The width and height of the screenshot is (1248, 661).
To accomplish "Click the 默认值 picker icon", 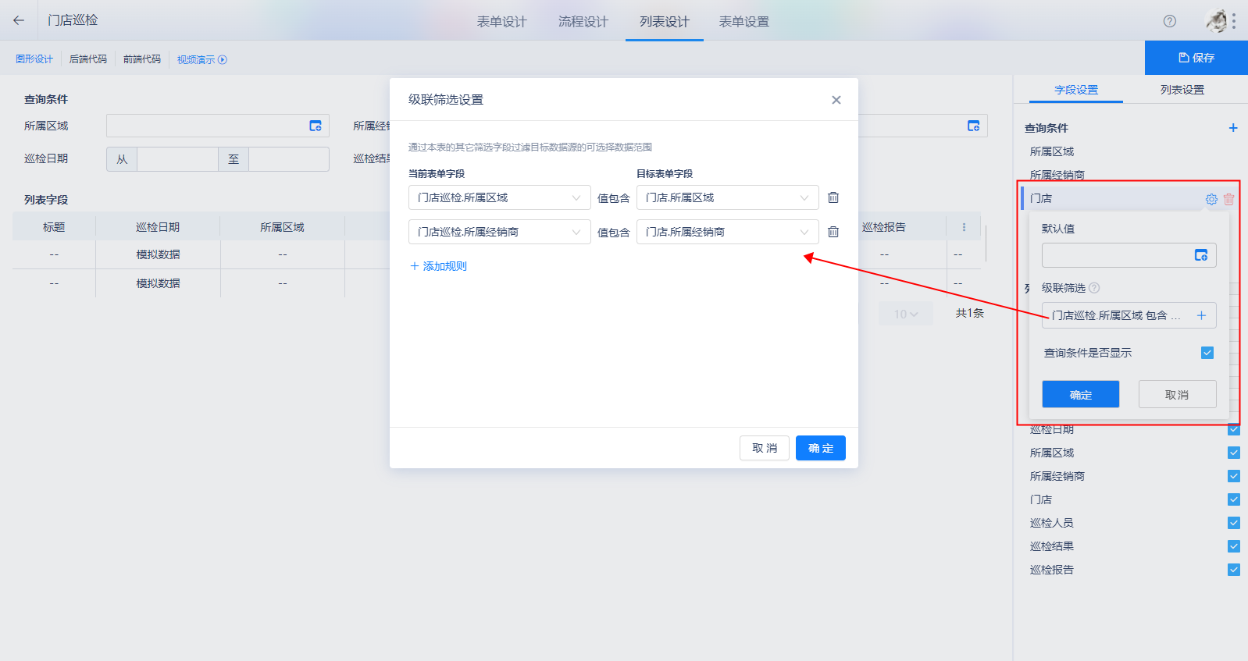I will pos(1201,255).
